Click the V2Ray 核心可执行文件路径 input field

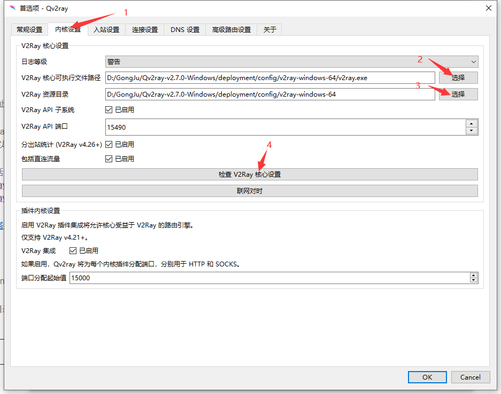[x=270, y=78]
